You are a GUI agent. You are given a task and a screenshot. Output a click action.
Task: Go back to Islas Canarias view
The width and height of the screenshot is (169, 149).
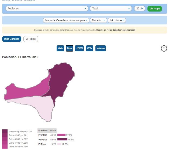(12, 39)
